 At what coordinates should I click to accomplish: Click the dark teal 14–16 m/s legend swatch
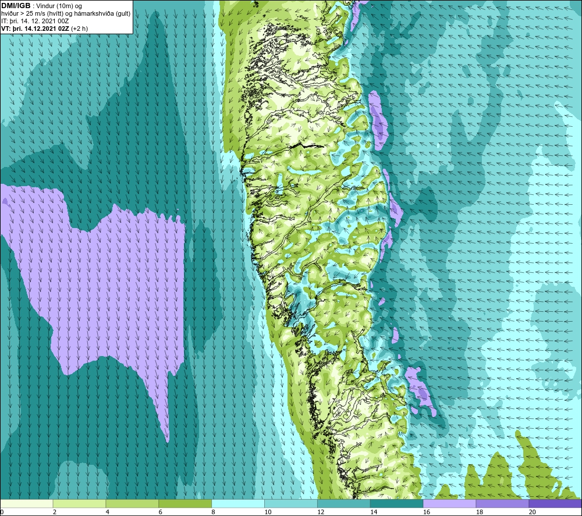396,503
